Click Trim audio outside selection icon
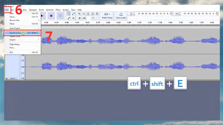The width and height of the screenshot is (223, 125). point(79,18)
